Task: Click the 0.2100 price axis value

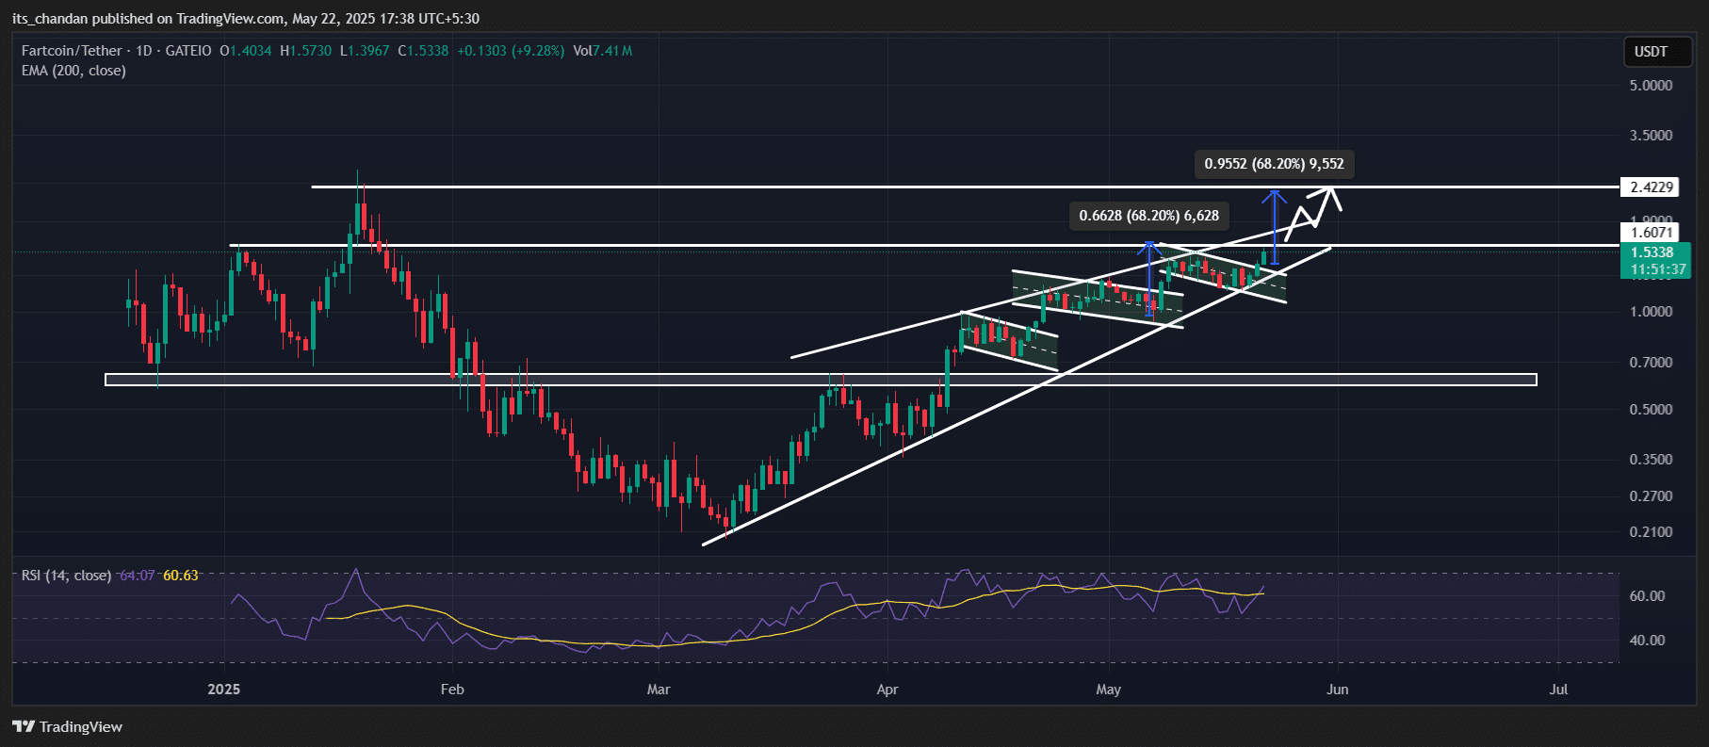Action: pyautogui.click(x=1651, y=532)
